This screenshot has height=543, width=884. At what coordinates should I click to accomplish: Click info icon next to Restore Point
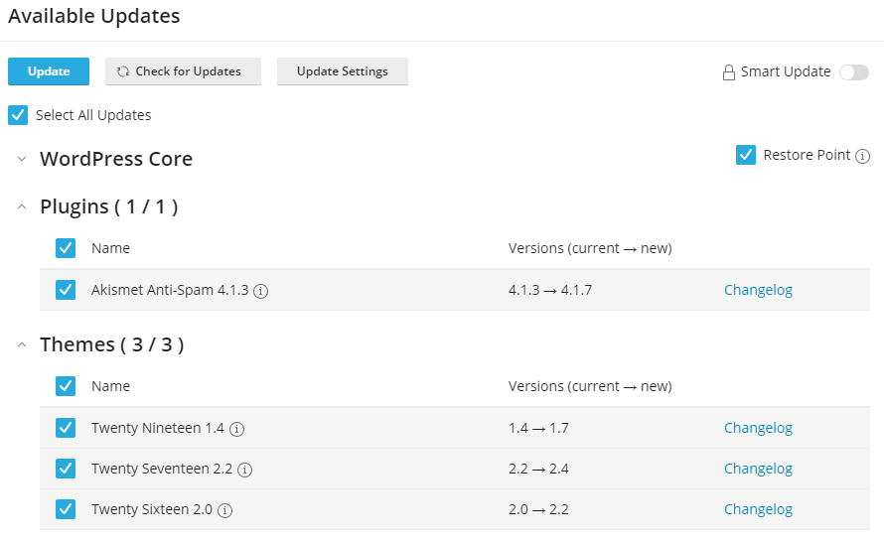pyautogui.click(x=863, y=156)
